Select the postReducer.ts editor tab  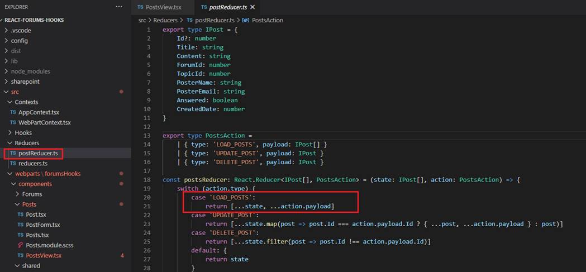tap(227, 7)
